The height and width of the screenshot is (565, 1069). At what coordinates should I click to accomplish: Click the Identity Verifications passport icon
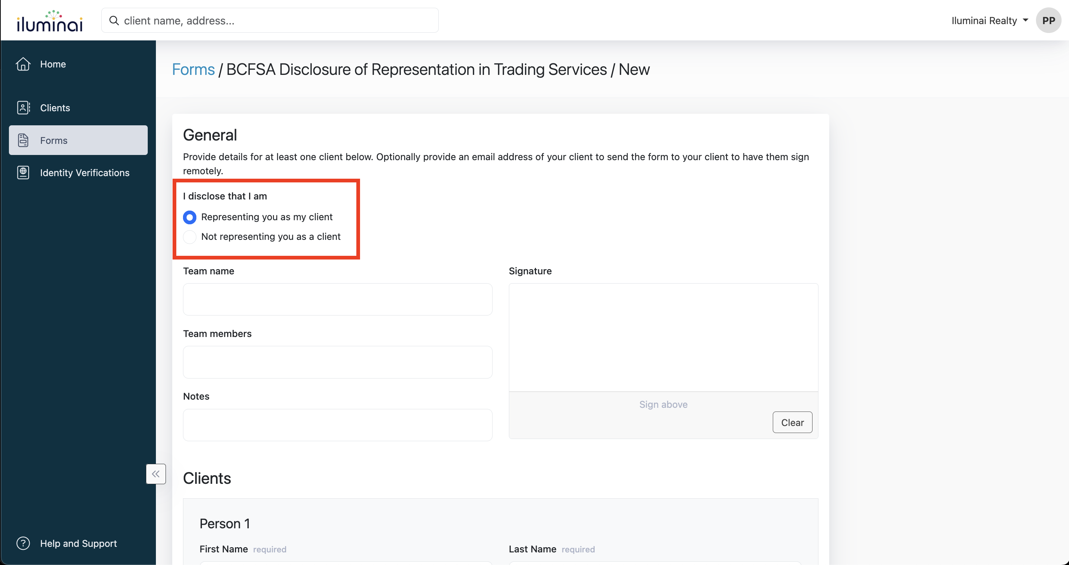point(23,172)
